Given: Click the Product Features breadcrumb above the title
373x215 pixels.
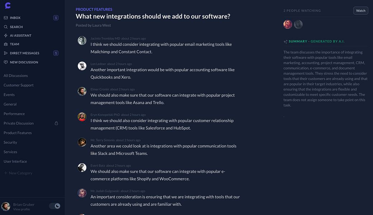Looking at the screenshot, I should (94, 9).
